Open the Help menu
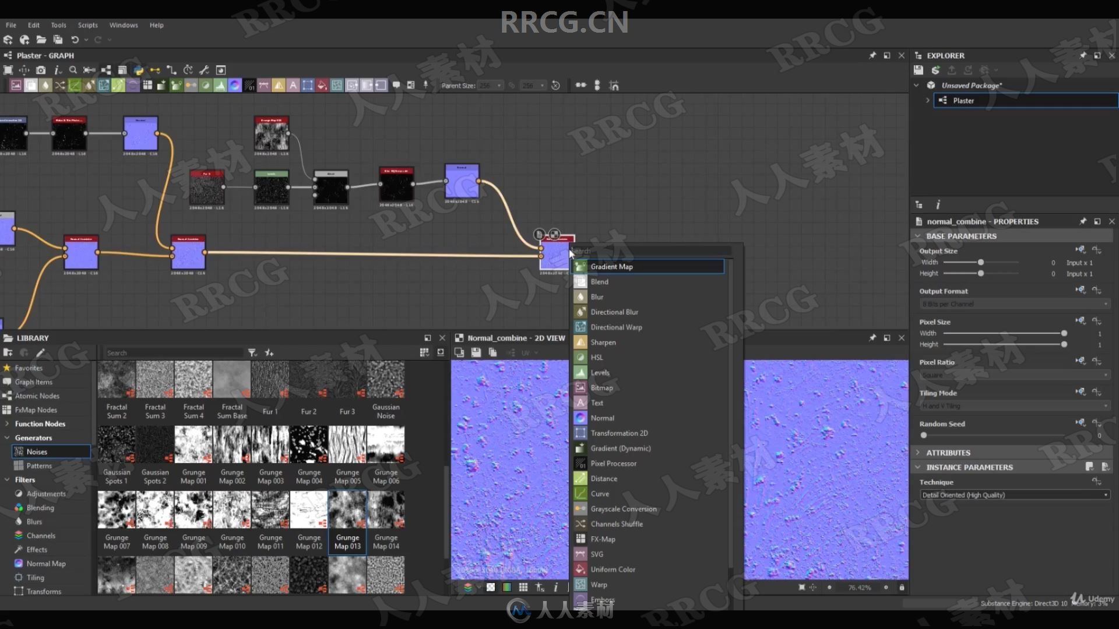The image size is (1119, 629). point(156,25)
